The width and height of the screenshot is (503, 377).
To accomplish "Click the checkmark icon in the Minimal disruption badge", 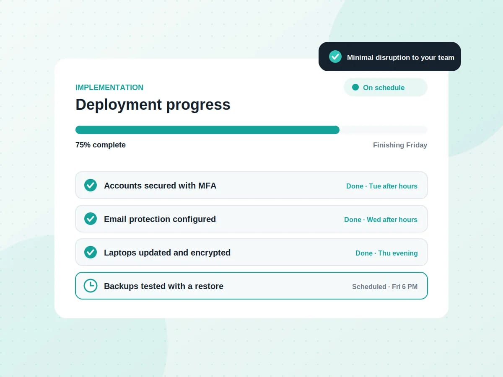I will (335, 57).
